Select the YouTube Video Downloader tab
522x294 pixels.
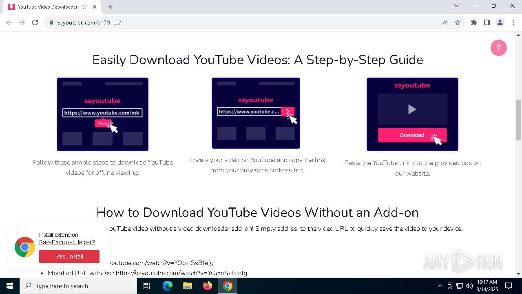pos(52,7)
